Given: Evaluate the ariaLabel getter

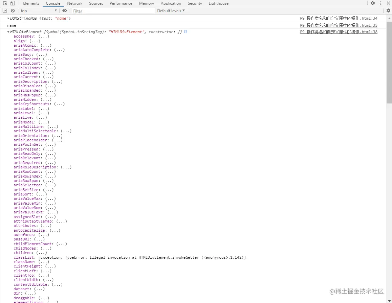Looking at the screenshot, I should (44, 109).
